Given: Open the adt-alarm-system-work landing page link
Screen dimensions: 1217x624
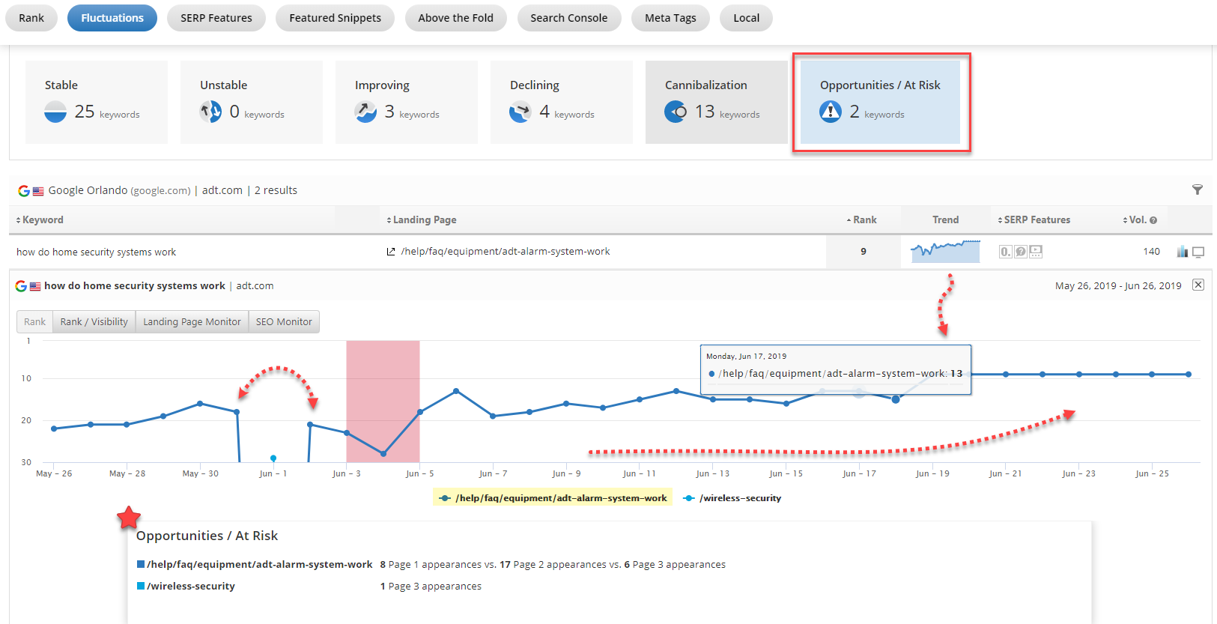Looking at the screenshot, I should coord(506,252).
